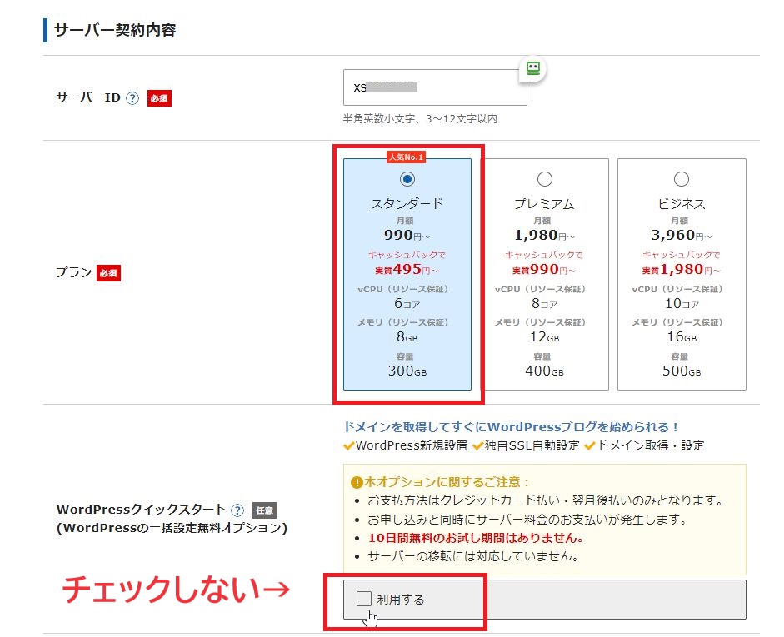
Task: Click the green password manager icon
Action: click(x=532, y=69)
